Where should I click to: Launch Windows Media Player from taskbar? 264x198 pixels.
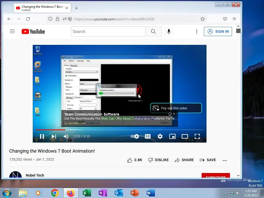39,193
